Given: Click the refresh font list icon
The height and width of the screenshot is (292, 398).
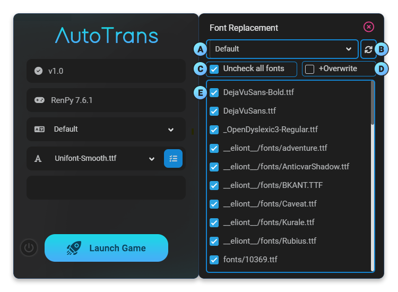Looking at the screenshot, I should (x=368, y=49).
